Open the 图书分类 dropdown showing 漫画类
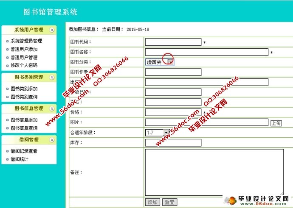The image size is (293, 208). 160,62
